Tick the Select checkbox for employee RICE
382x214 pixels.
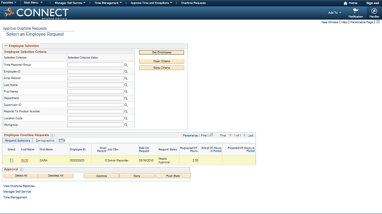tap(11, 160)
